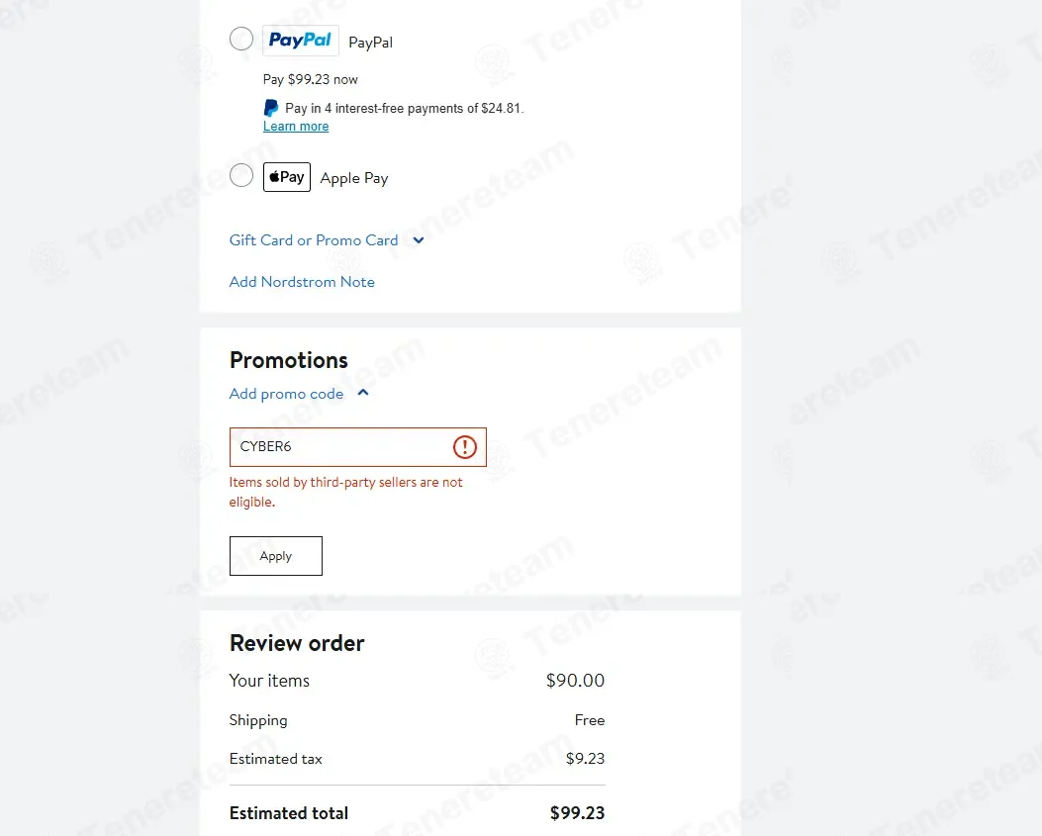Select the Apple Pay radio button
Viewport: 1042px width, 836px height.
[241, 176]
